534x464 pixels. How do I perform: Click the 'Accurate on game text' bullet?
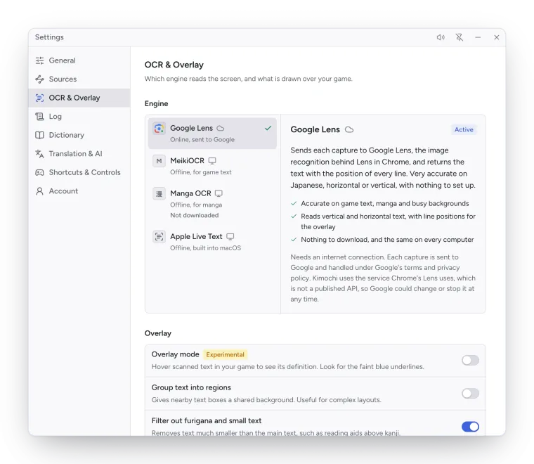[385, 203]
